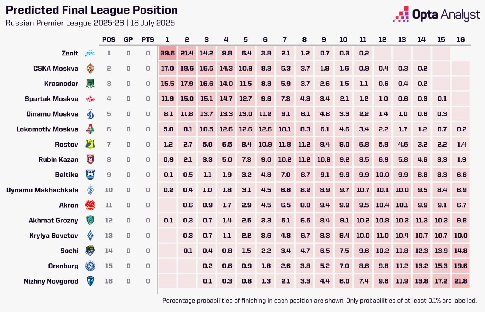Click the Orenburg blue round crest
This screenshot has height=312, width=485.
coord(90,266)
